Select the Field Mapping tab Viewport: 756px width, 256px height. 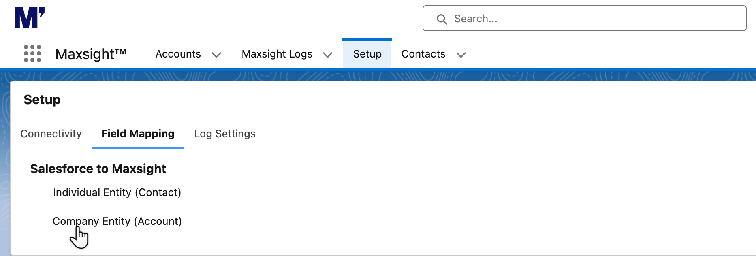(x=138, y=134)
